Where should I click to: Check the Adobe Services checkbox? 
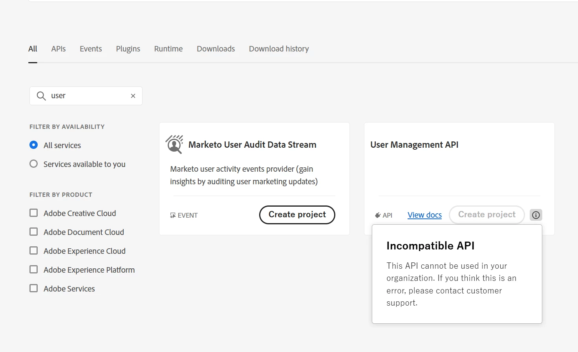tap(34, 288)
